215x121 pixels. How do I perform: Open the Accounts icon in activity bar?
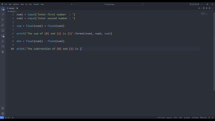(x=3, y=108)
